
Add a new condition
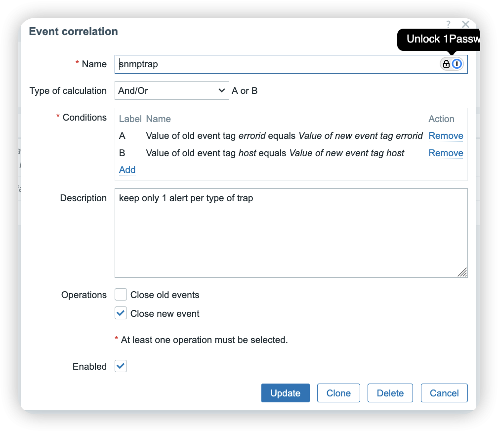[x=127, y=170]
